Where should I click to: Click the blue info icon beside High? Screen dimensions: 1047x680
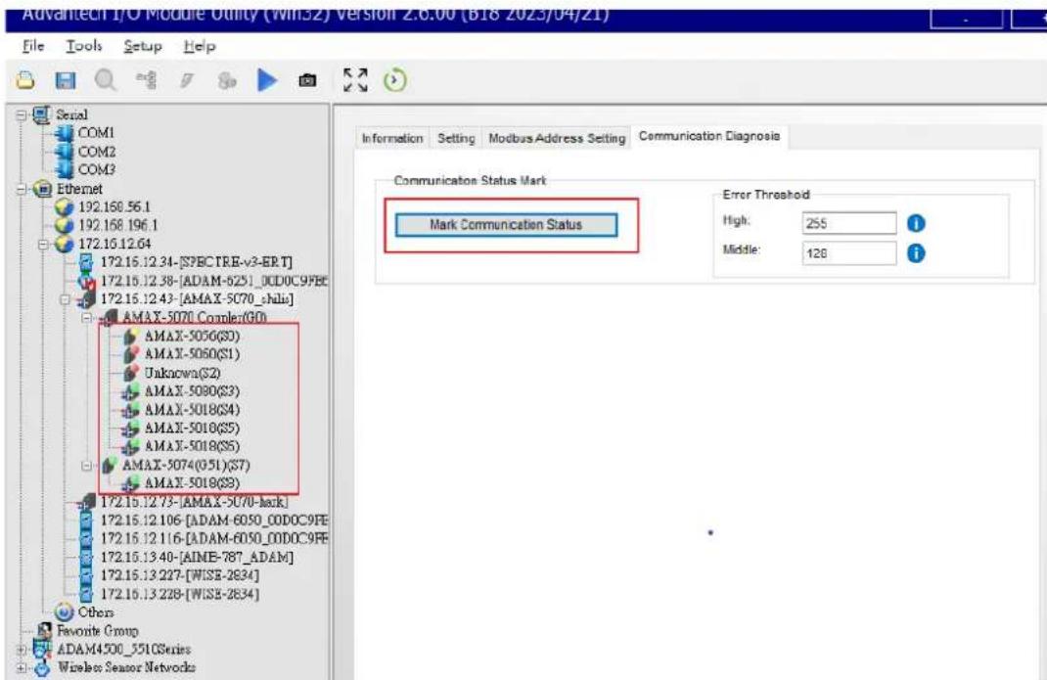coord(916,223)
